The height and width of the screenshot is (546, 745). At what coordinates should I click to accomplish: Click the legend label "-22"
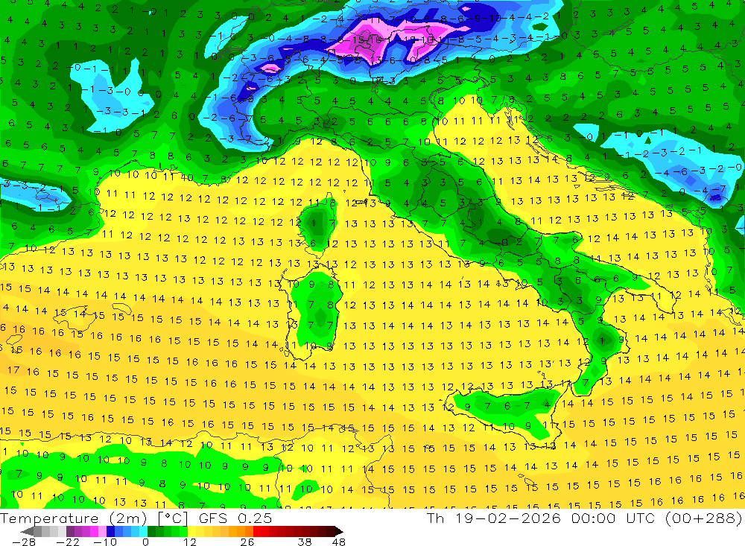pyautogui.click(x=68, y=542)
